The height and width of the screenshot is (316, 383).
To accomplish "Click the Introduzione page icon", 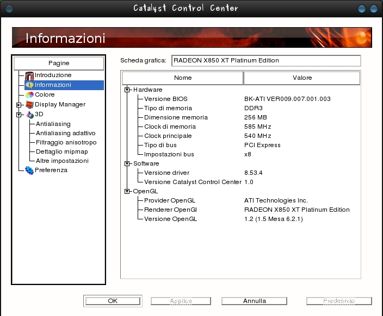I will (29, 75).
